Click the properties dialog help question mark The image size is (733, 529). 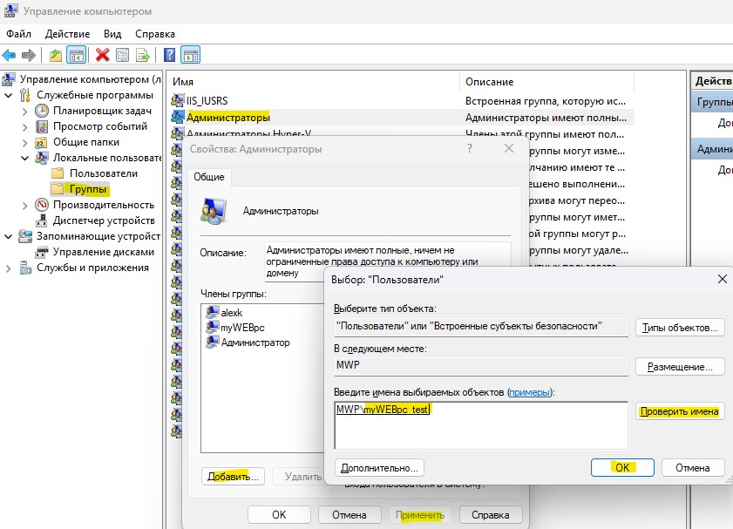(470, 149)
